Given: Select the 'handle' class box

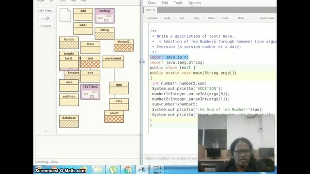Looking at the screenshot, I should (69, 43).
